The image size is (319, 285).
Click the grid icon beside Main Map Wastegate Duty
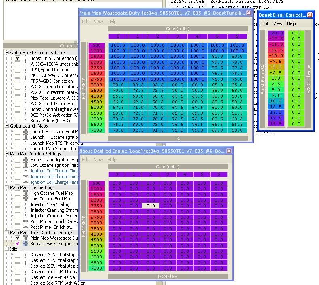25,238
